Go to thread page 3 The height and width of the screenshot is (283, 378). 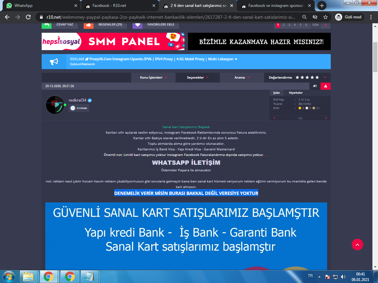pyautogui.click(x=289, y=25)
